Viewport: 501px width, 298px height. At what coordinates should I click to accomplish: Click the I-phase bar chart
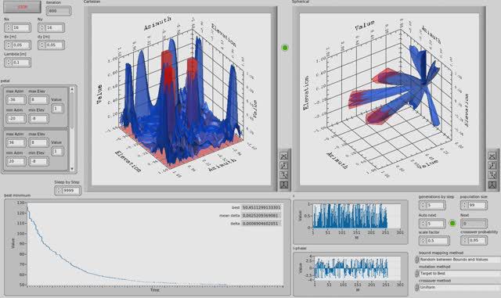coord(357,267)
